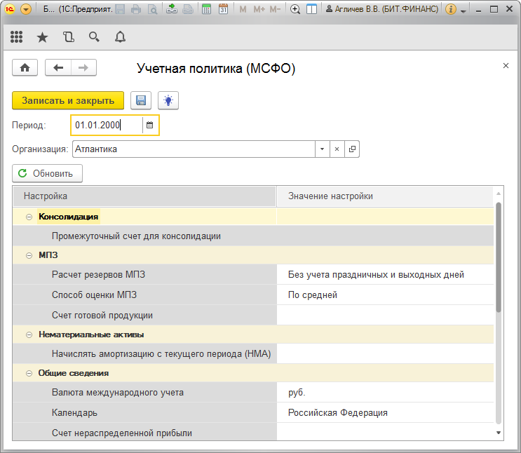The height and width of the screenshot is (453, 521).
Task: Open the sections menu grid icon
Action: 18,37
